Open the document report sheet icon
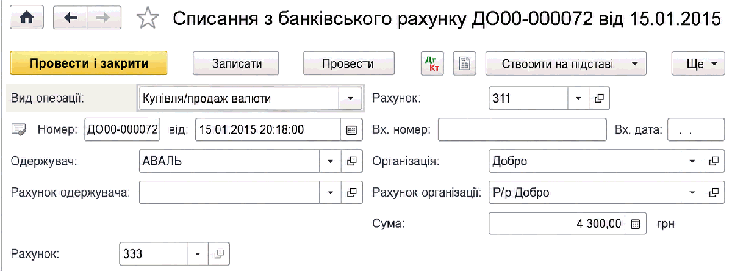Screen dimensions: 732x271 [465, 64]
